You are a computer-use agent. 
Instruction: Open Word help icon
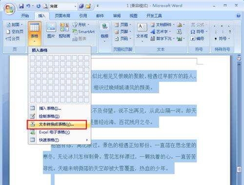point(238,16)
